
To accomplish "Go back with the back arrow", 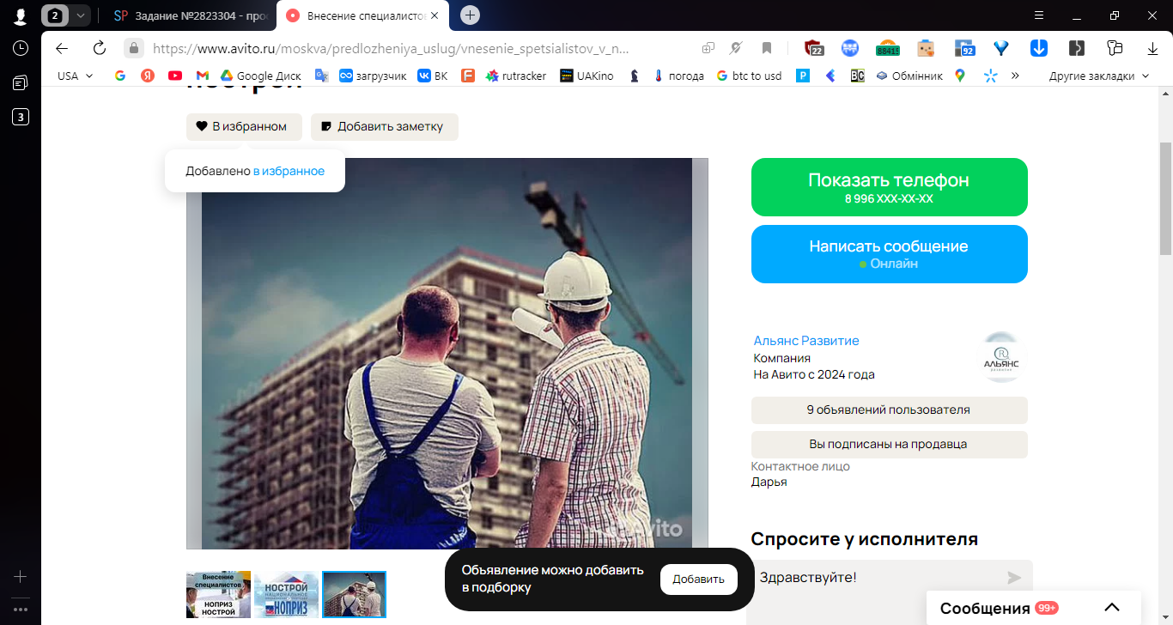I will 62,48.
